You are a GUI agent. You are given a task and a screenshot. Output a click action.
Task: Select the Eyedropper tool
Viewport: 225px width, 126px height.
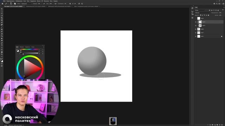(2, 22)
